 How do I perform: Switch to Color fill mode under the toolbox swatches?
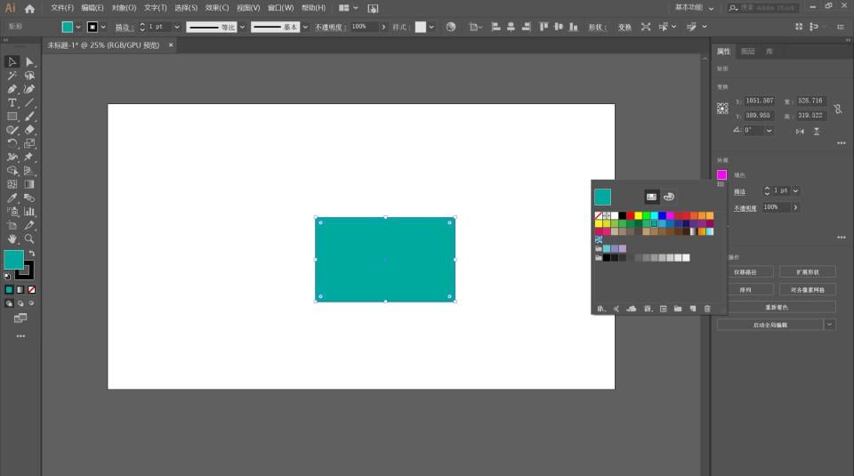tap(9, 290)
